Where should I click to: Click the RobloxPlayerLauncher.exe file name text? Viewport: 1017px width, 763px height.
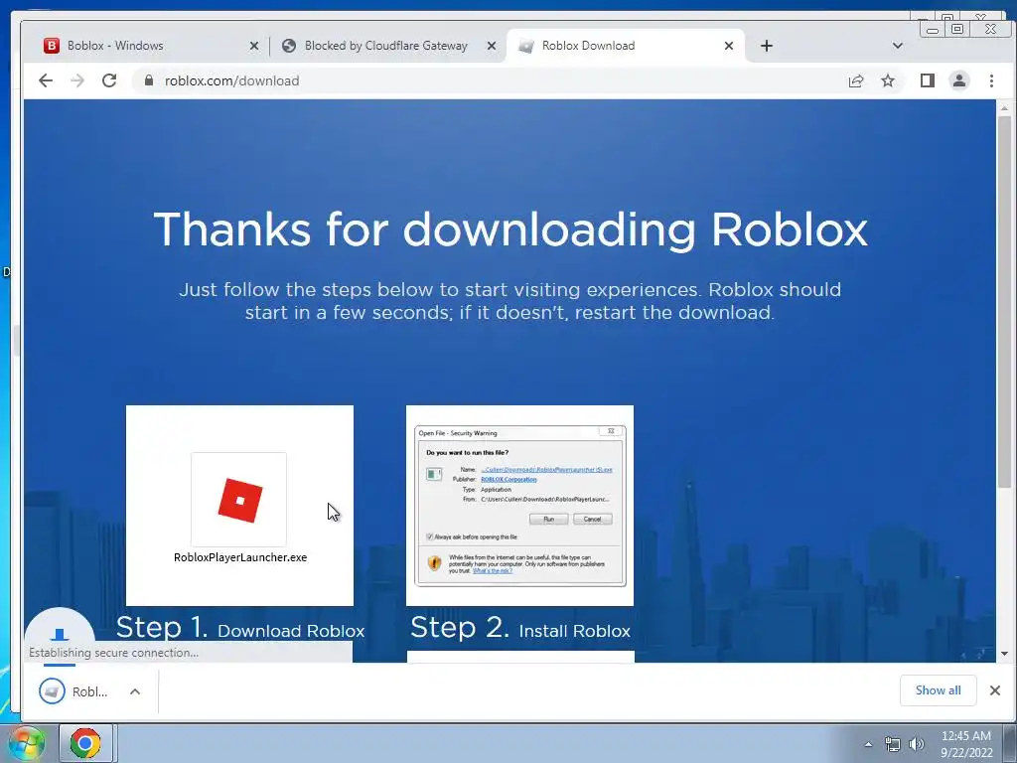(240, 557)
